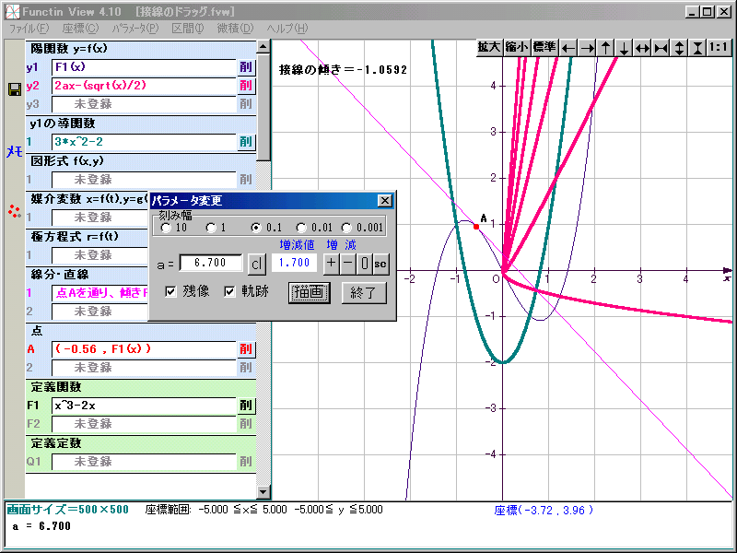The height and width of the screenshot is (553, 737).
Task: Click the 1:1 aspect ratio button
Action: pyautogui.click(x=719, y=48)
